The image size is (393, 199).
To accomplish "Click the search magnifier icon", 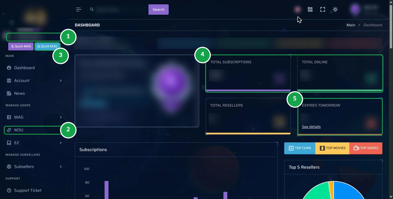I will coord(92,10).
